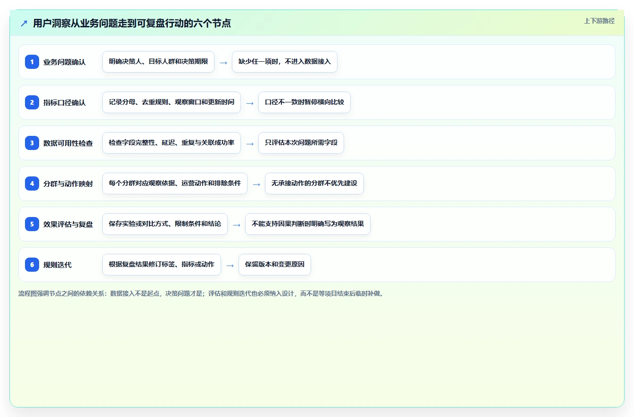This screenshot has width=634, height=417.
Task: Select step number badge 2
Action: pos(32,102)
